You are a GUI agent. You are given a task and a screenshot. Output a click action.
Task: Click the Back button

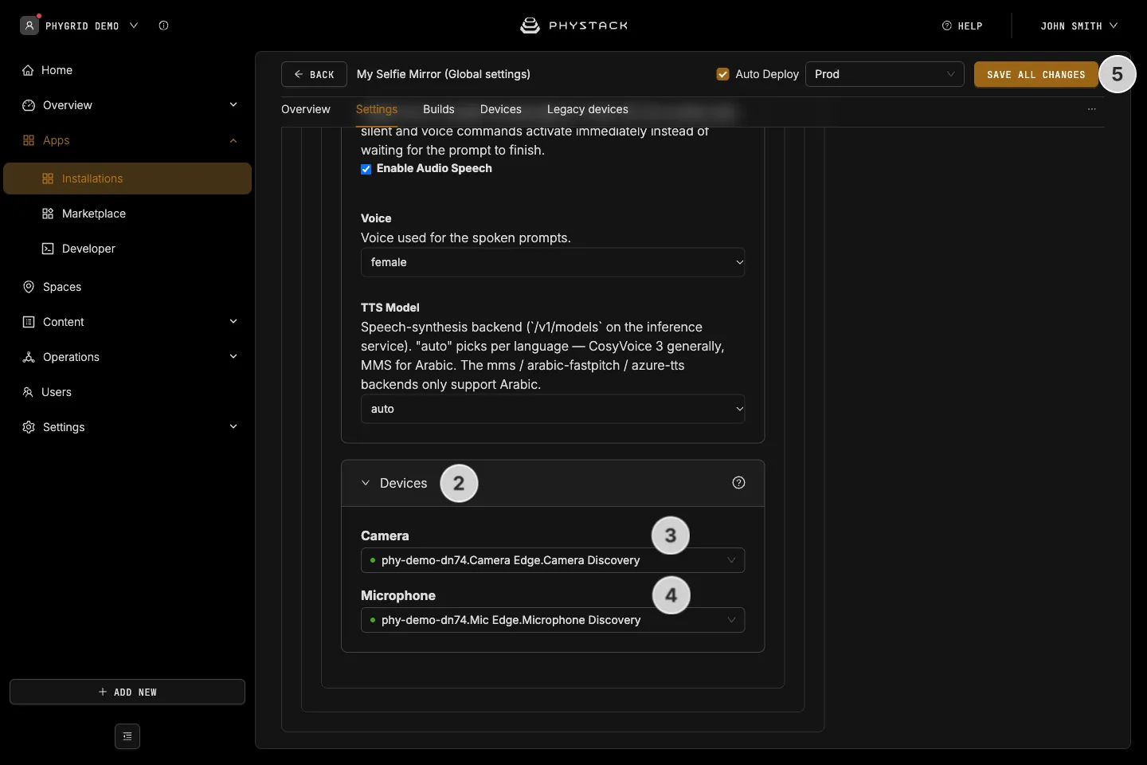(x=314, y=74)
